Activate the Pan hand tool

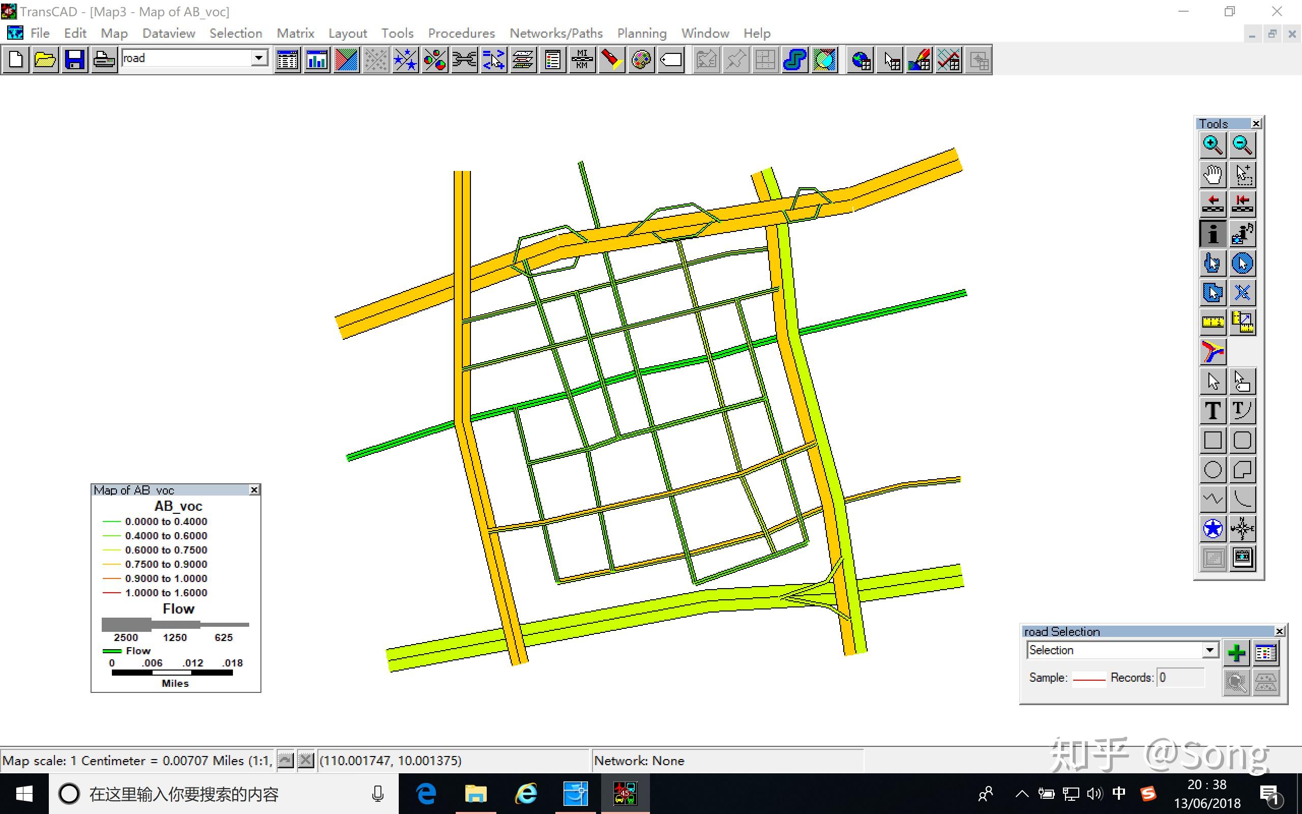1212,175
